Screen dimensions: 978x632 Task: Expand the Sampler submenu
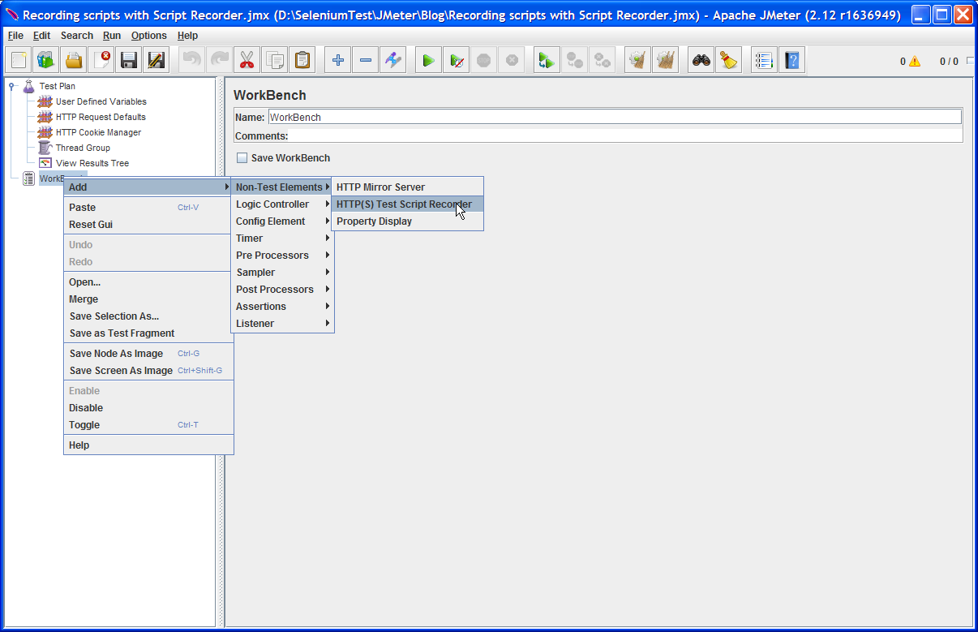[x=282, y=272]
